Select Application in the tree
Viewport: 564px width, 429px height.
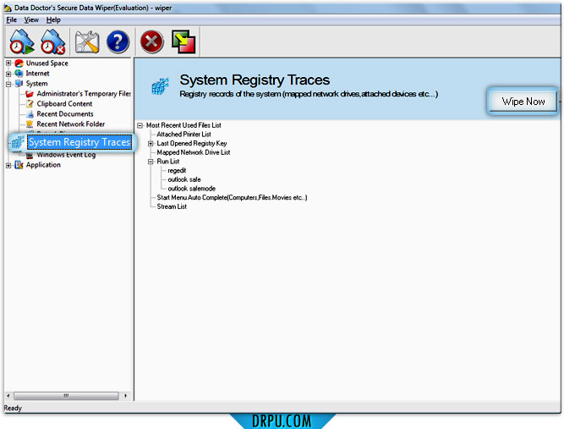43,165
